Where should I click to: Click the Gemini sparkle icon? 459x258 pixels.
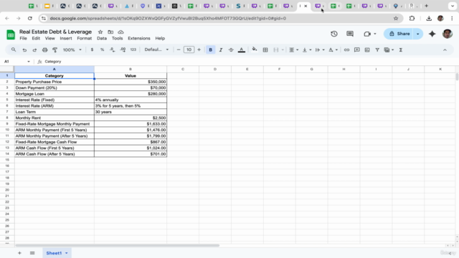tap(432, 34)
